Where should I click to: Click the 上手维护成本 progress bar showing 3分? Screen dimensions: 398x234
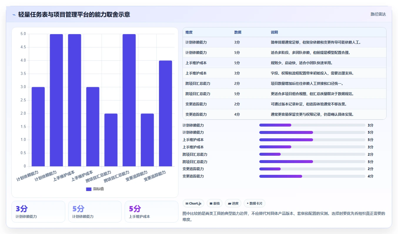point(312,147)
